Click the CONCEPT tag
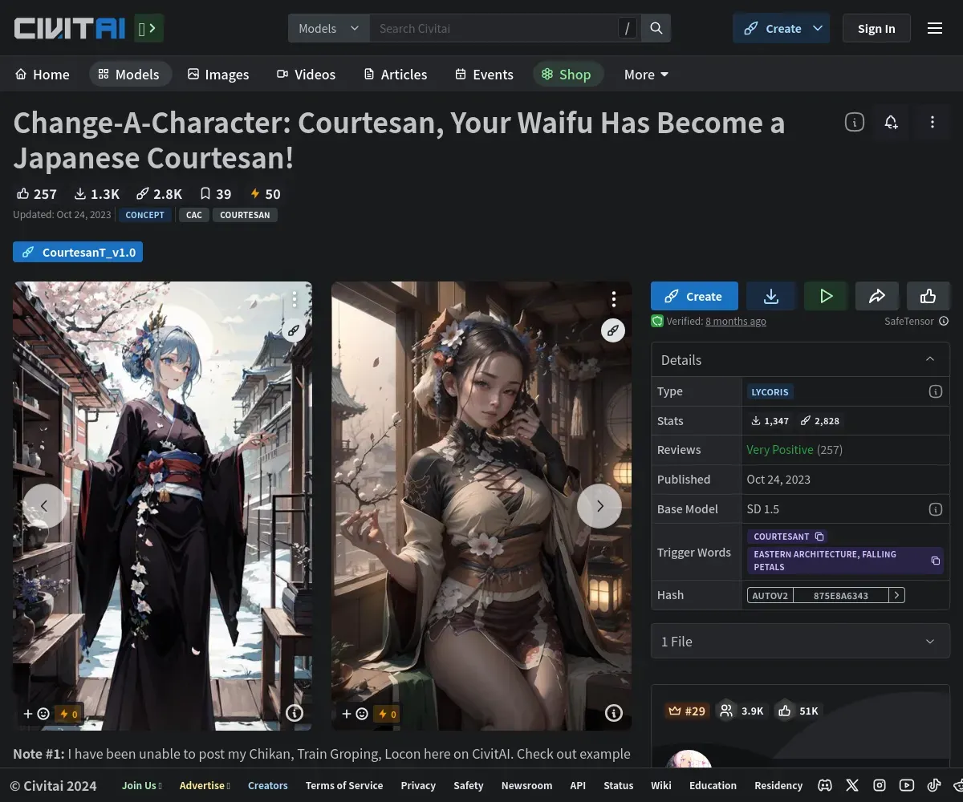Viewport: 963px width, 802px height. pyautogui.click(x=145, y=215)
